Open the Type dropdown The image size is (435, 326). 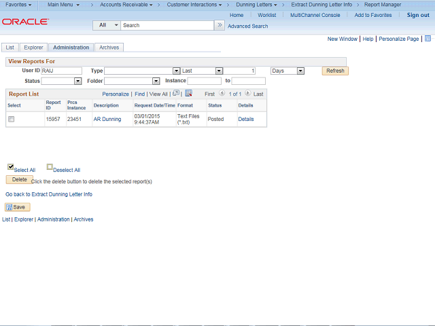tap(176, 71)
